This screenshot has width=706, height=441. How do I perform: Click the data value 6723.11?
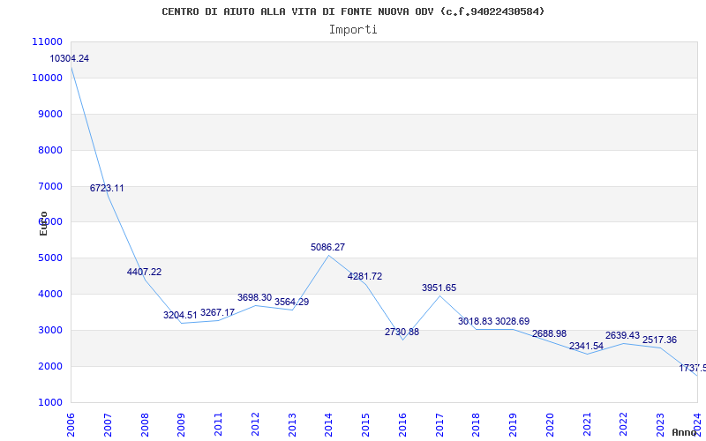point(107,188)
